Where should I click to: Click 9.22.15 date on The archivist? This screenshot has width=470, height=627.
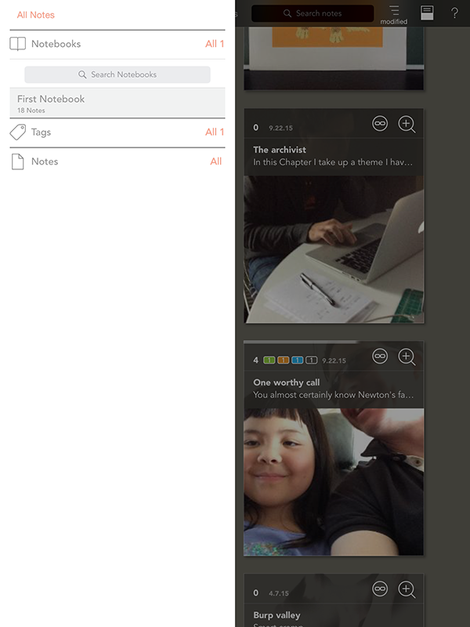(280, 128)
